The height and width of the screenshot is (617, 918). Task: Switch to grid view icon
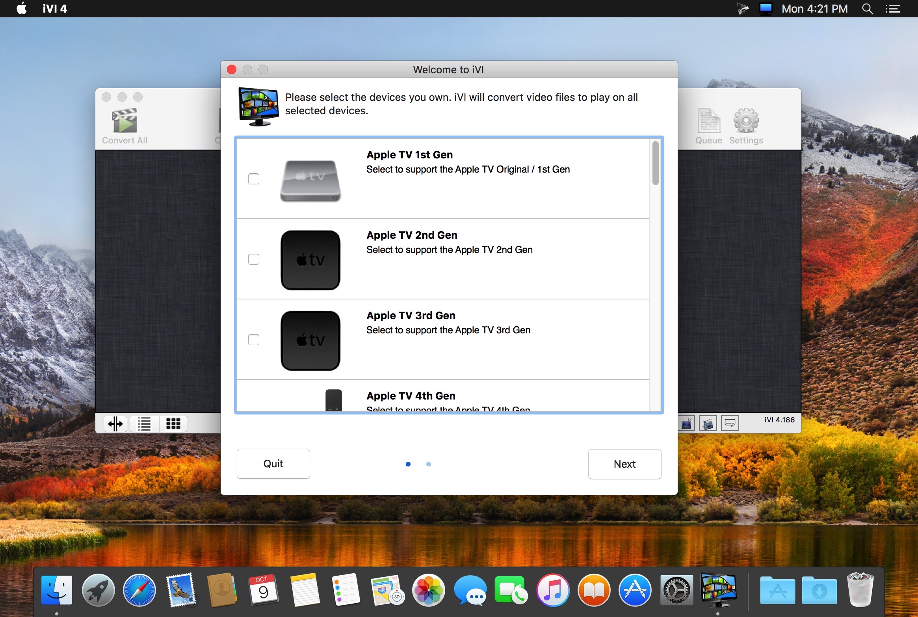[x=173, y=424]
